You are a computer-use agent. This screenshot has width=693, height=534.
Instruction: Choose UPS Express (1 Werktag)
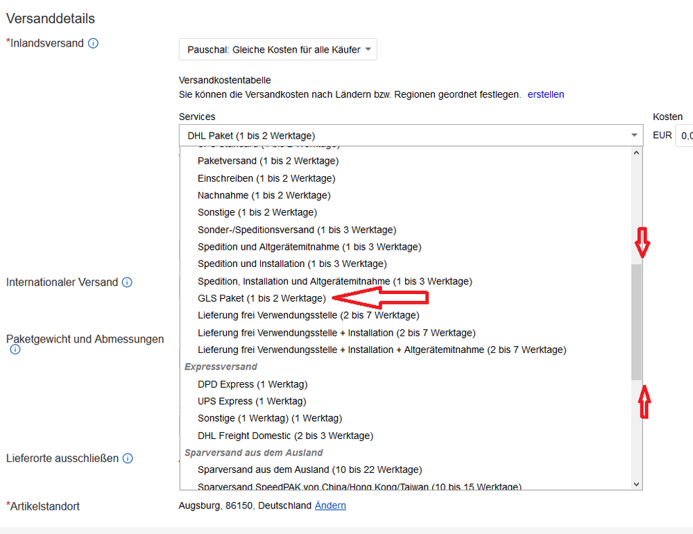(251, 401)
